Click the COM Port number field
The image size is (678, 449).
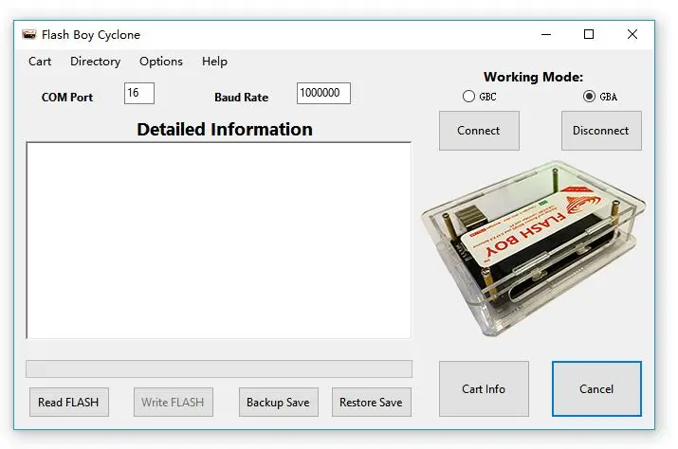point(138,93)
